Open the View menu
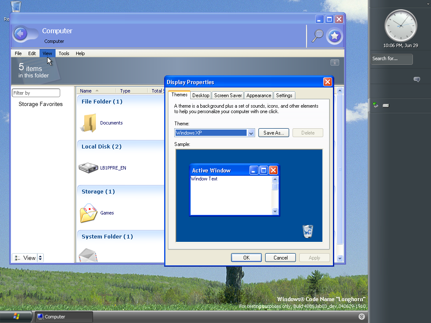The width and height of the screenshot is (431, 323). (47, 53)
